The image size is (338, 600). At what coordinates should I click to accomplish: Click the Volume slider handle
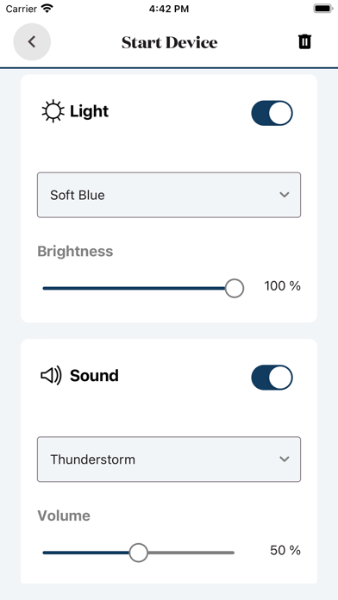coord(139,553)
